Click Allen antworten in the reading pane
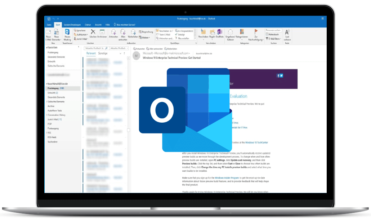Image resolution: width=371 pixels, height=220 pixels. coord(155,49)
